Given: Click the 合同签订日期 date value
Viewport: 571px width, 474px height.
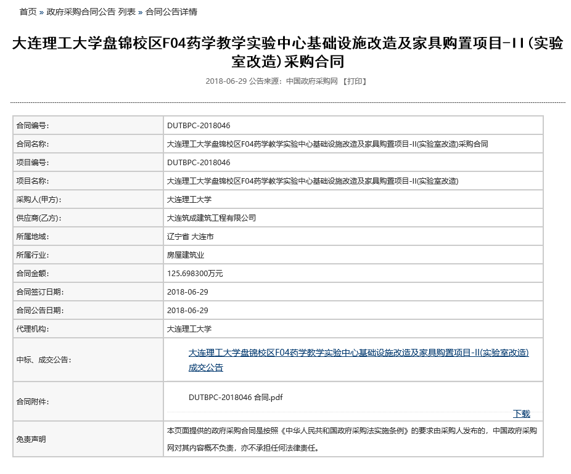Looking at the screenshot, I should (x=187, y=292).
